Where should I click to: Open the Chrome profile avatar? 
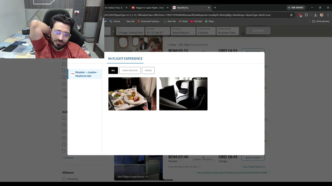tap(322, 15)
